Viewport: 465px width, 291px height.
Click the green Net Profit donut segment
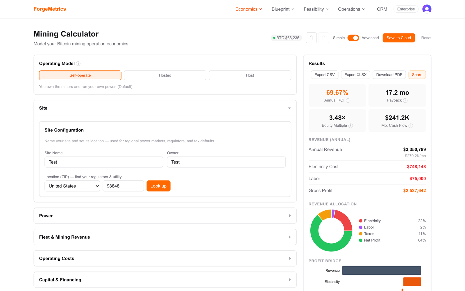tap(327, 247)
